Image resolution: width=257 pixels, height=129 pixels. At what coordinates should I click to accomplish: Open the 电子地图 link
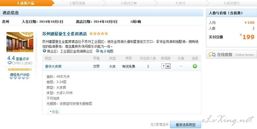(107, 51)
